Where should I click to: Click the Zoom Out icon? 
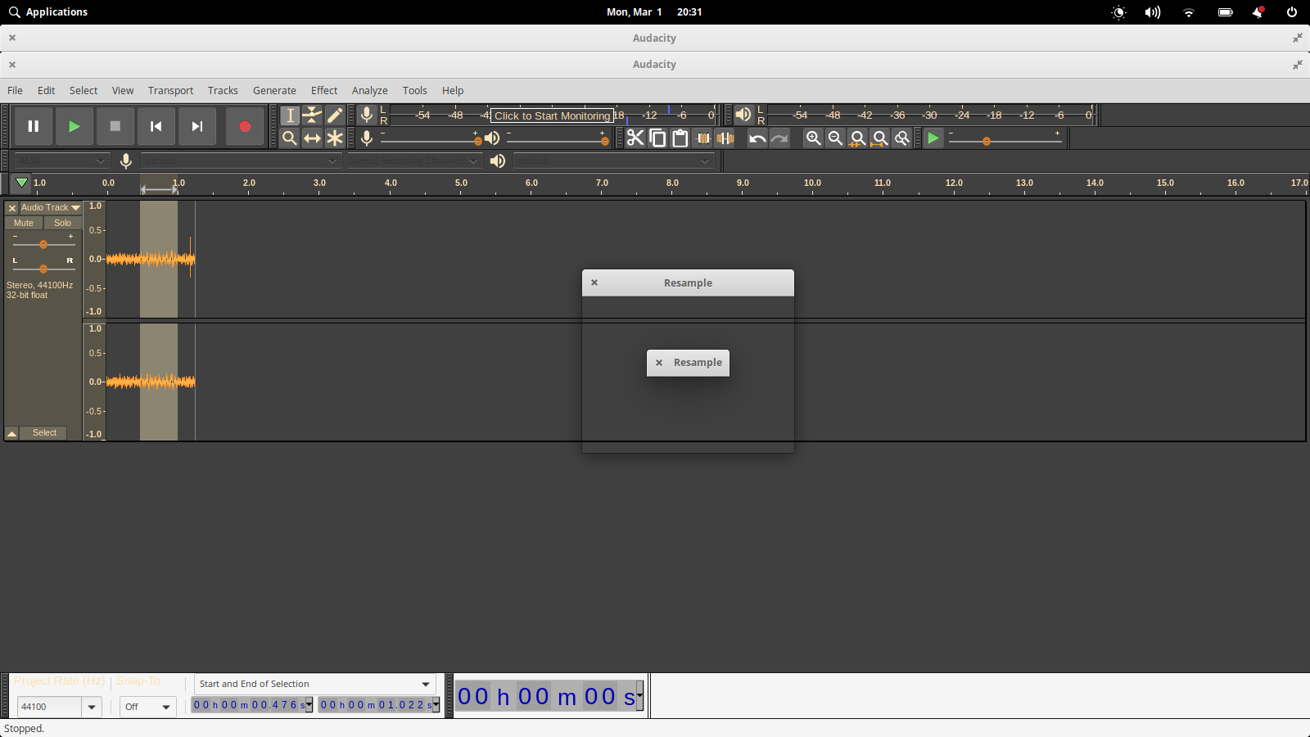(x=835, y=138)
